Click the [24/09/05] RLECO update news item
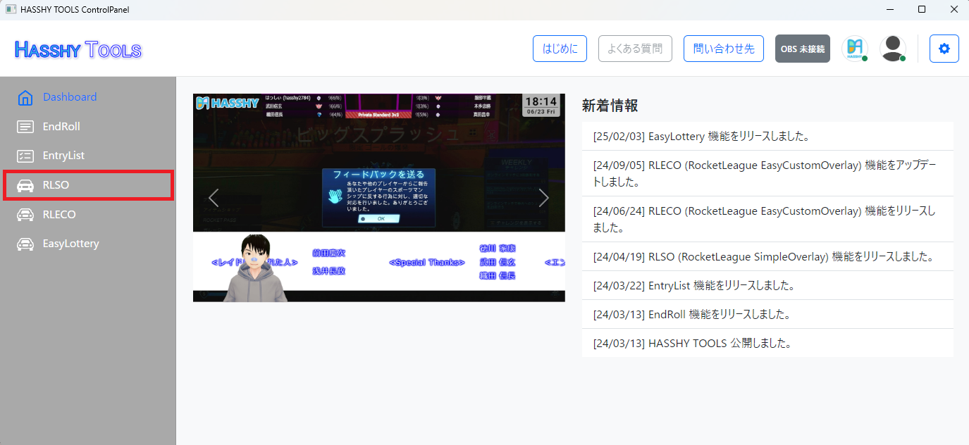The image size is (969, 445). click(767, 173)
